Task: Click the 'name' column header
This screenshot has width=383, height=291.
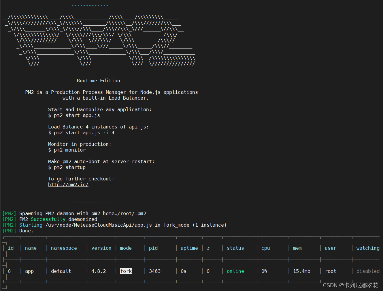Action: pyautogui.click(x=31, y=248)
